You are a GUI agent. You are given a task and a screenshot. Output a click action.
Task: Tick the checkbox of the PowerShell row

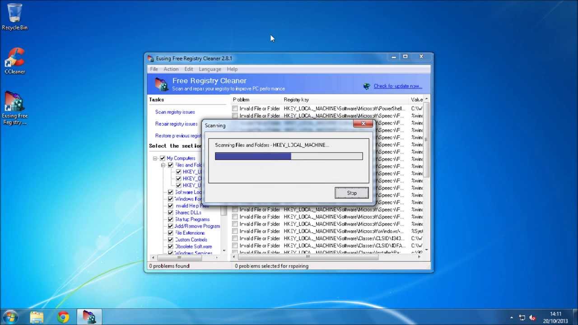tap(235, 109)
